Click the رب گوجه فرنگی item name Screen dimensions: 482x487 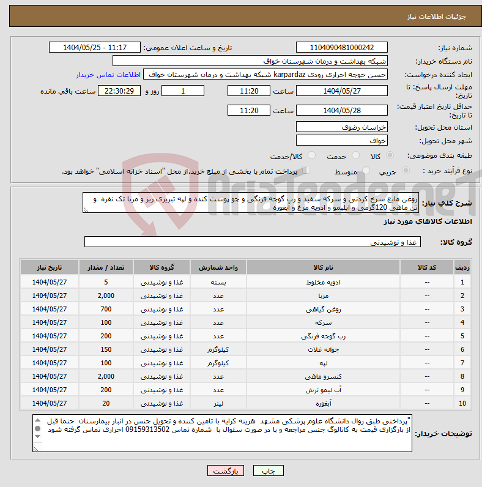click(323, 336)
